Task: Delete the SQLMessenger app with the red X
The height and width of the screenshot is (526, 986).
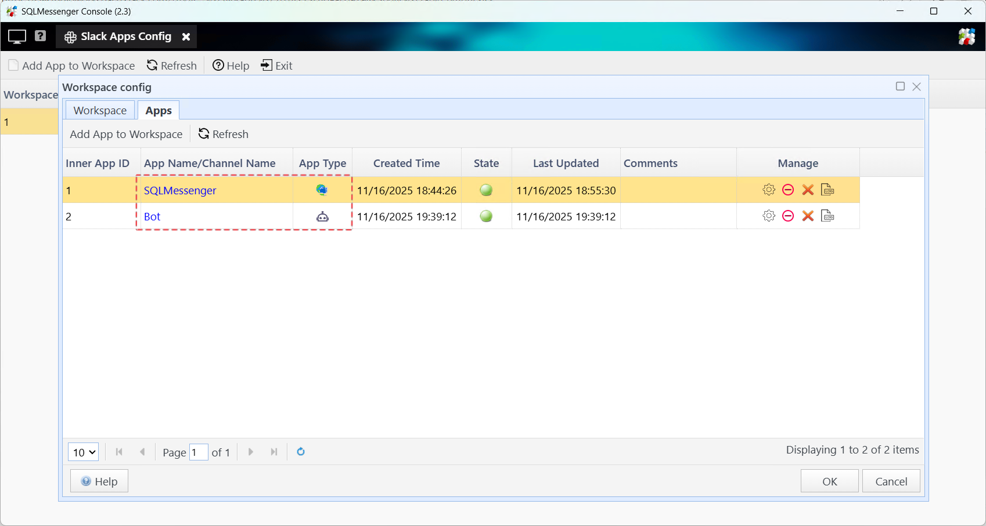Action: click(807, 190)
